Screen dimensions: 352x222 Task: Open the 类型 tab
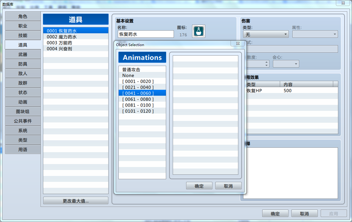23,140
